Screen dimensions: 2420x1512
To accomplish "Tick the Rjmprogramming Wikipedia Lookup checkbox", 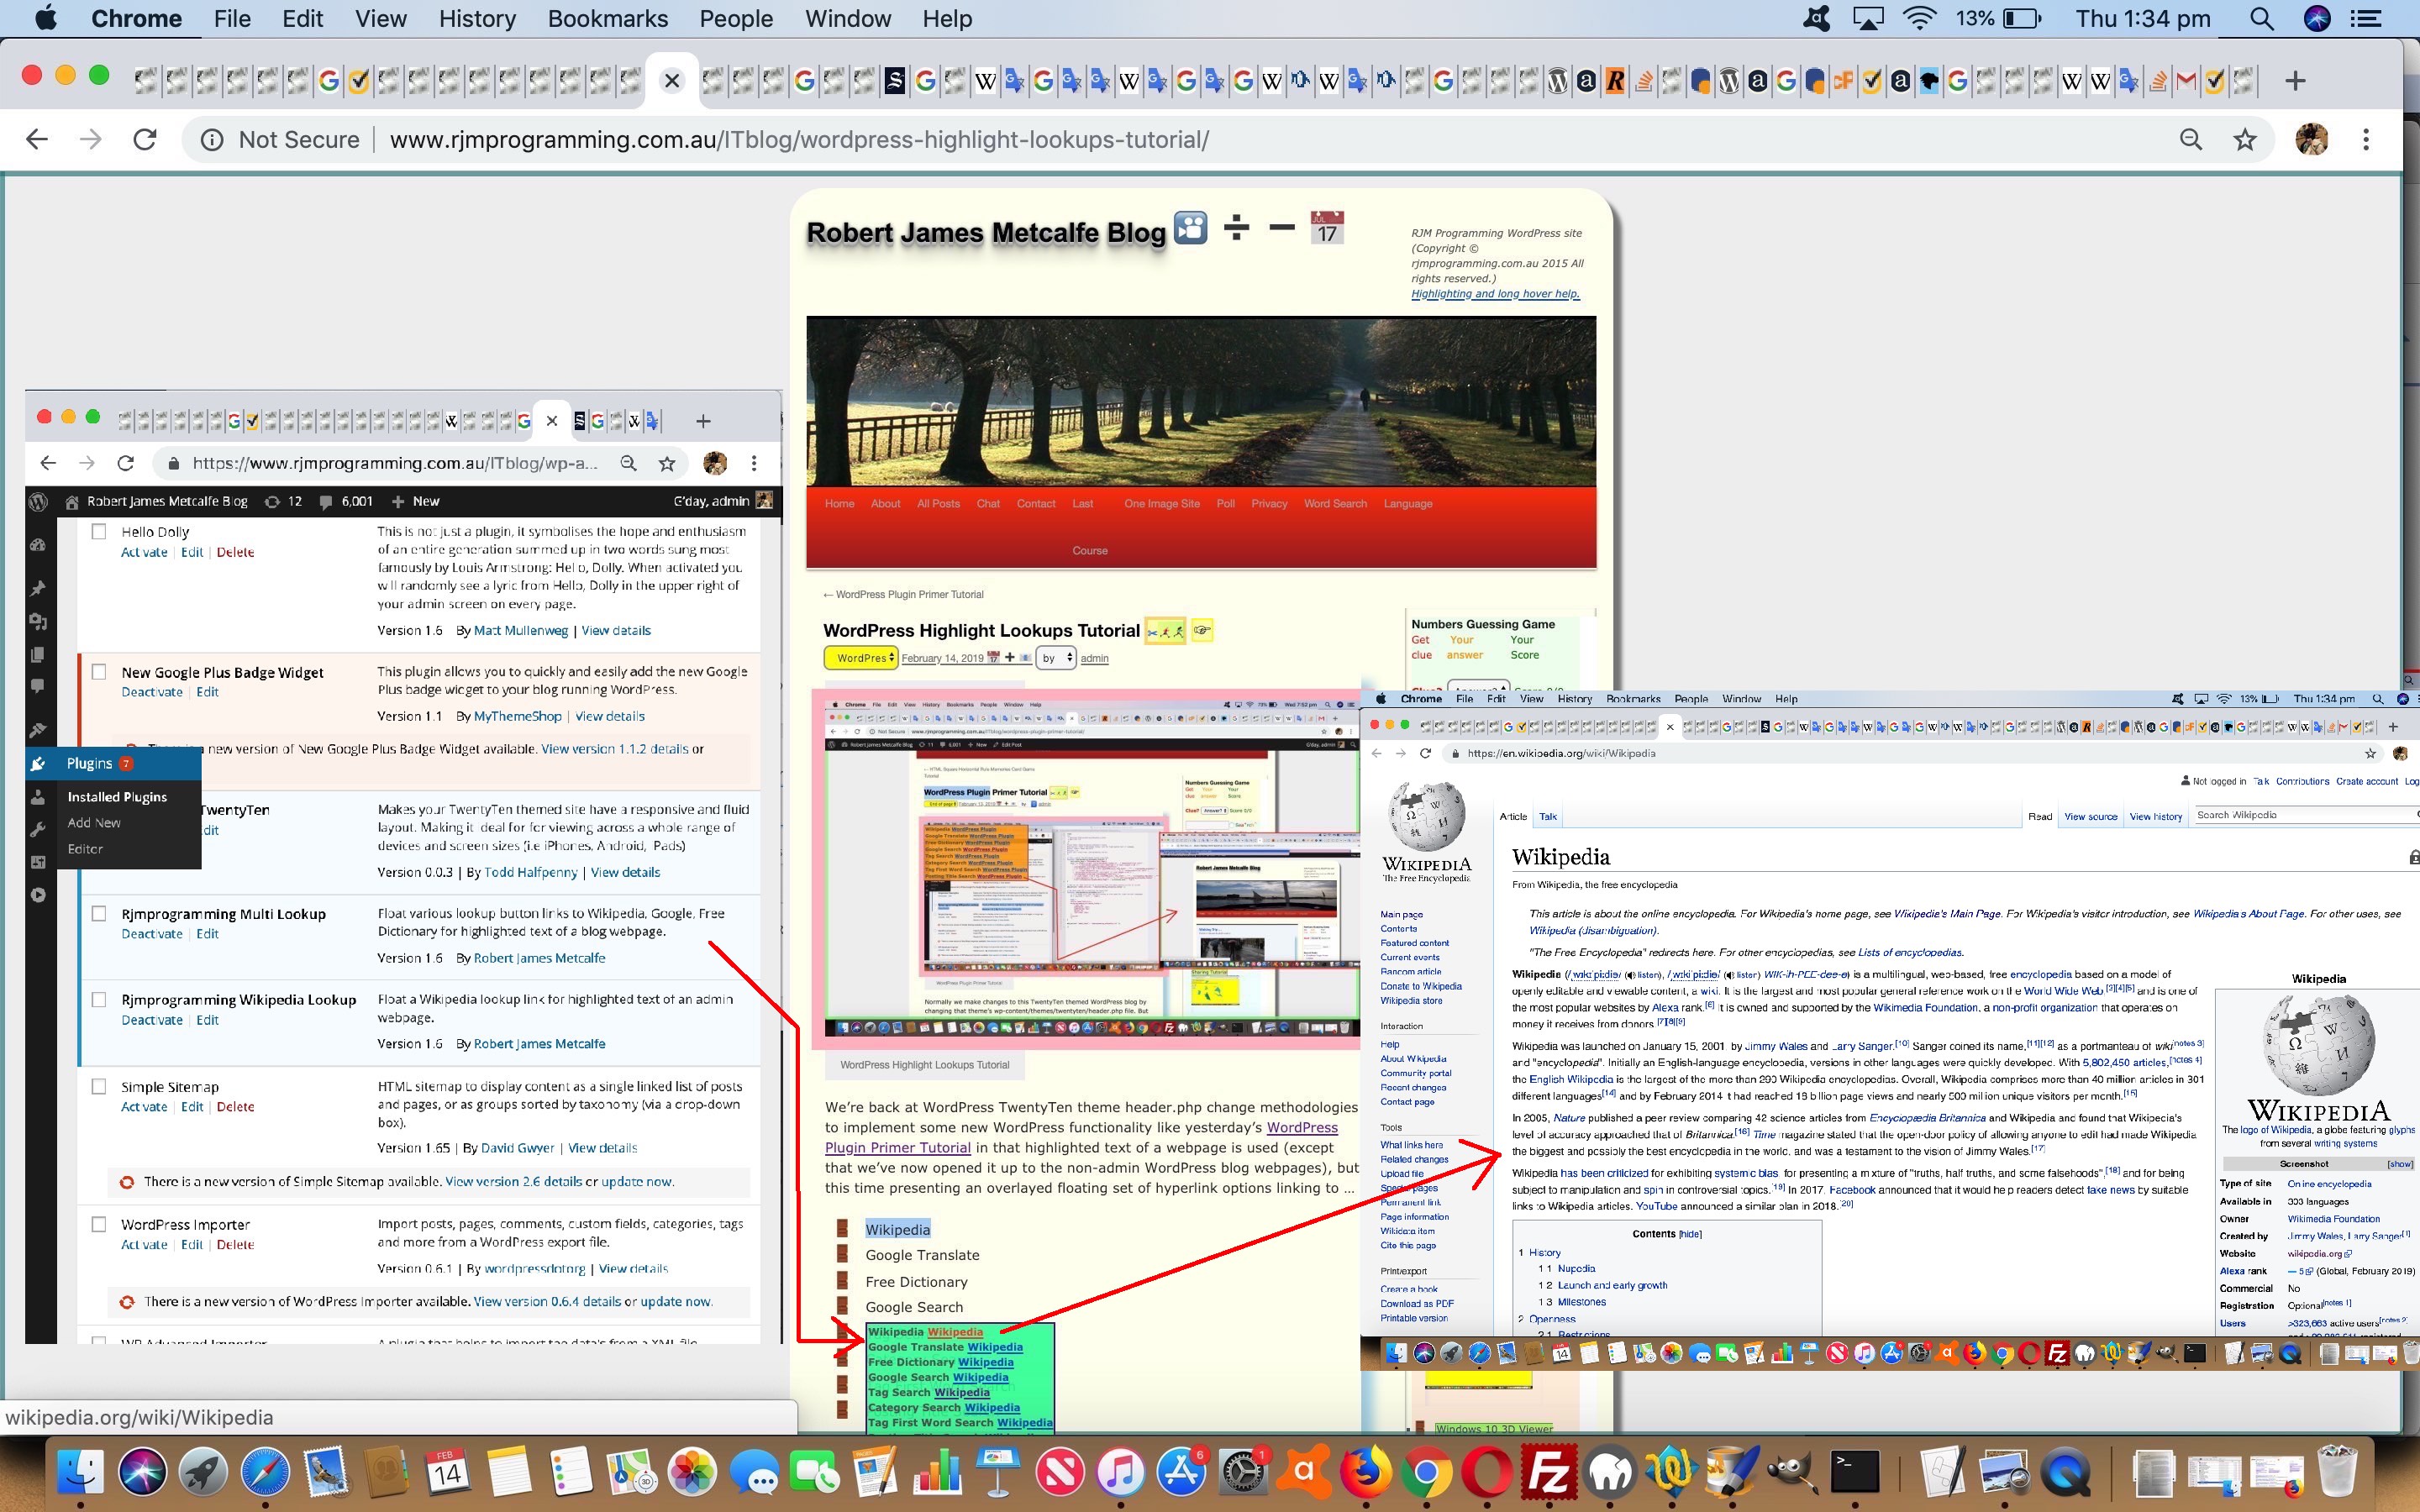I will point(99,999).
